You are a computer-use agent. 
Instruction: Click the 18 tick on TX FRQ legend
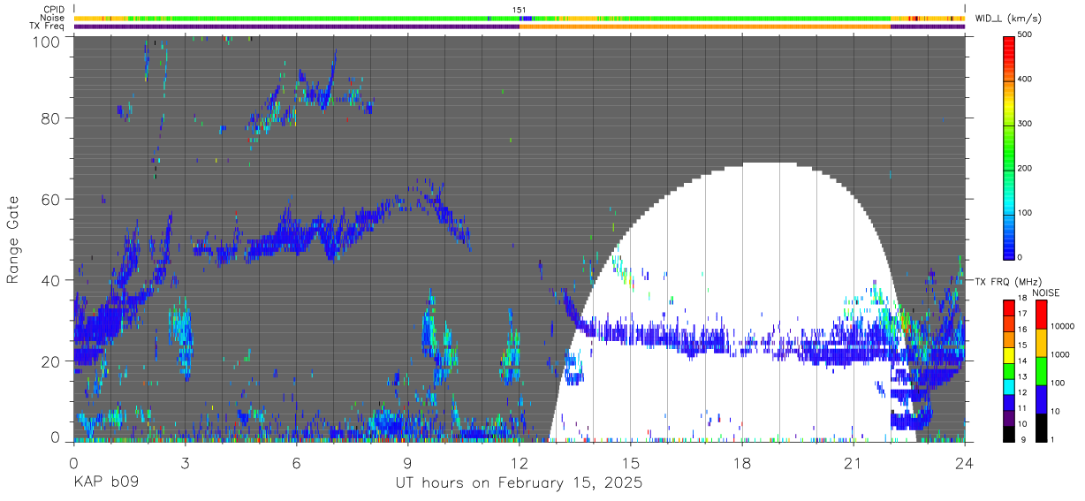click(x=1024, y=300)
